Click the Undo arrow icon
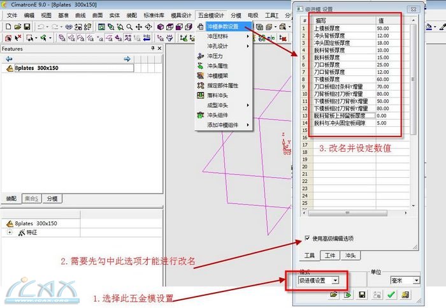The image size is (446, 308). click(x=41, y=27)
